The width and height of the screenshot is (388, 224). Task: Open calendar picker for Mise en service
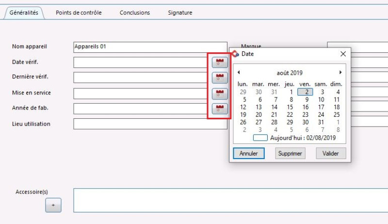[220, 93]
